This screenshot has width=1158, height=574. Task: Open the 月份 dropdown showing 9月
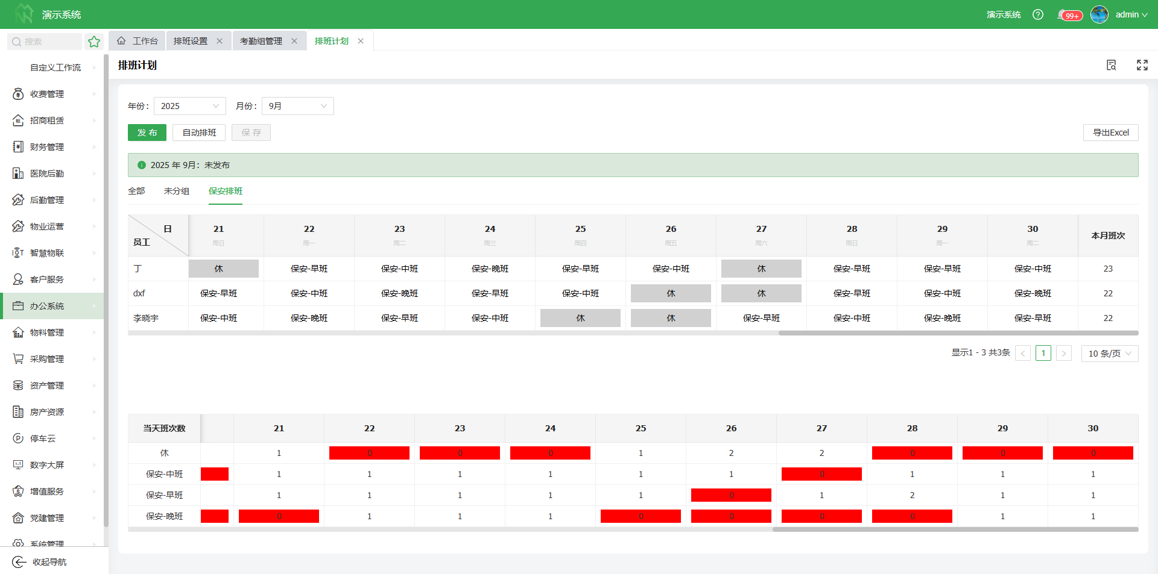click(x=297, y=106)
